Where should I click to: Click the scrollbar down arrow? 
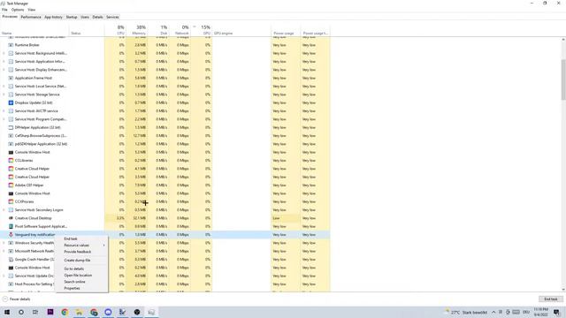pos(563,290)
